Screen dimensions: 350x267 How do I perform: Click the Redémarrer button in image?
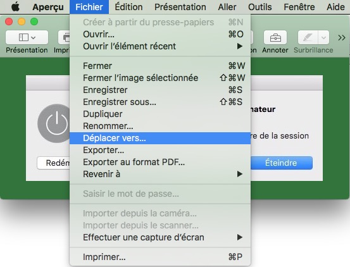pyautogui.click(x=54, y=163)
